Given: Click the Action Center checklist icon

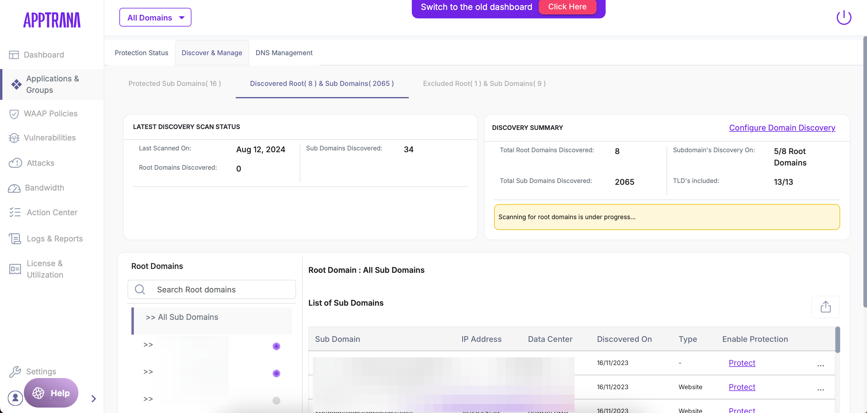Looking at the screenshot, I should click(x=15, y=213).
